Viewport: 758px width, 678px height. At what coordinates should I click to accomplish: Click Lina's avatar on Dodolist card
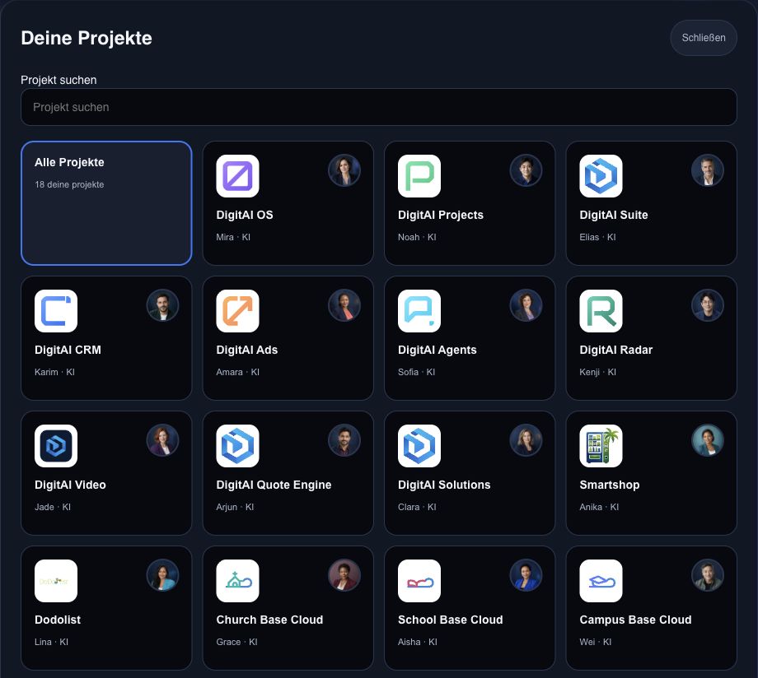pyautogui.click(x=163, y=575)
